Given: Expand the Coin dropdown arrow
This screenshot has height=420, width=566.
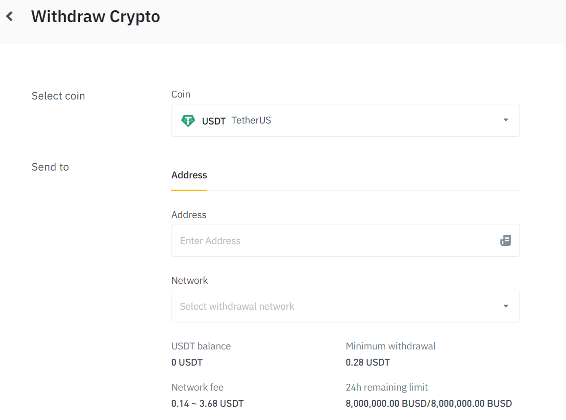Looking at the screenshot, I should pyautogui.click(x=506, y=120).
